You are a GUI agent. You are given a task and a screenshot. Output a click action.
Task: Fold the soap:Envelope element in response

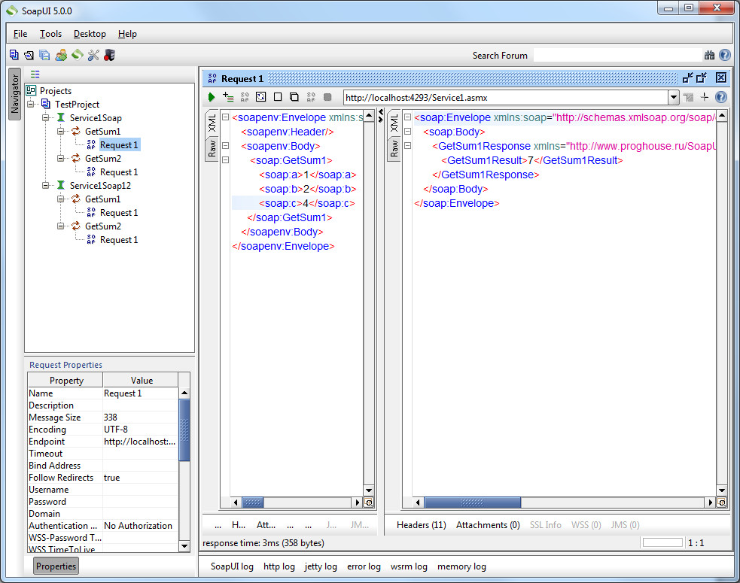click(408, 117)
